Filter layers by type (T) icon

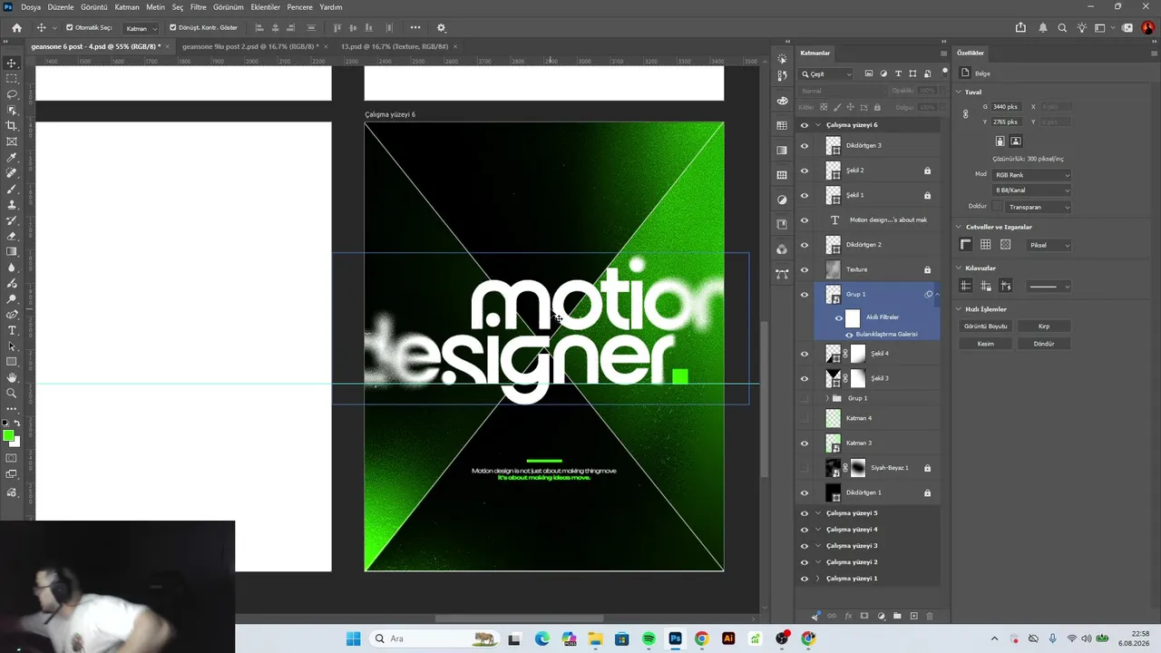pos(898,73)
